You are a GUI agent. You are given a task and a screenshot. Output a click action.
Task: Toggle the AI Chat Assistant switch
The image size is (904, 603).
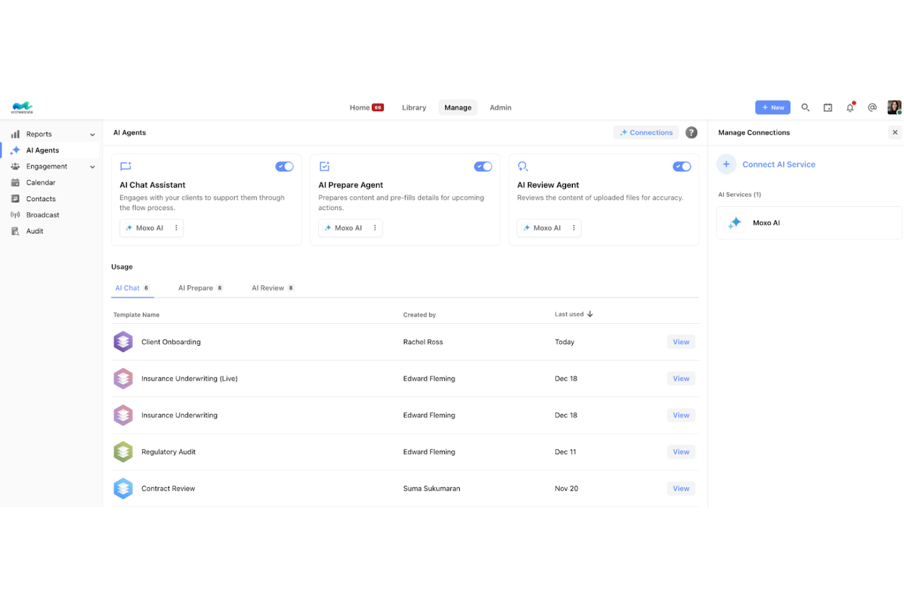284,167
